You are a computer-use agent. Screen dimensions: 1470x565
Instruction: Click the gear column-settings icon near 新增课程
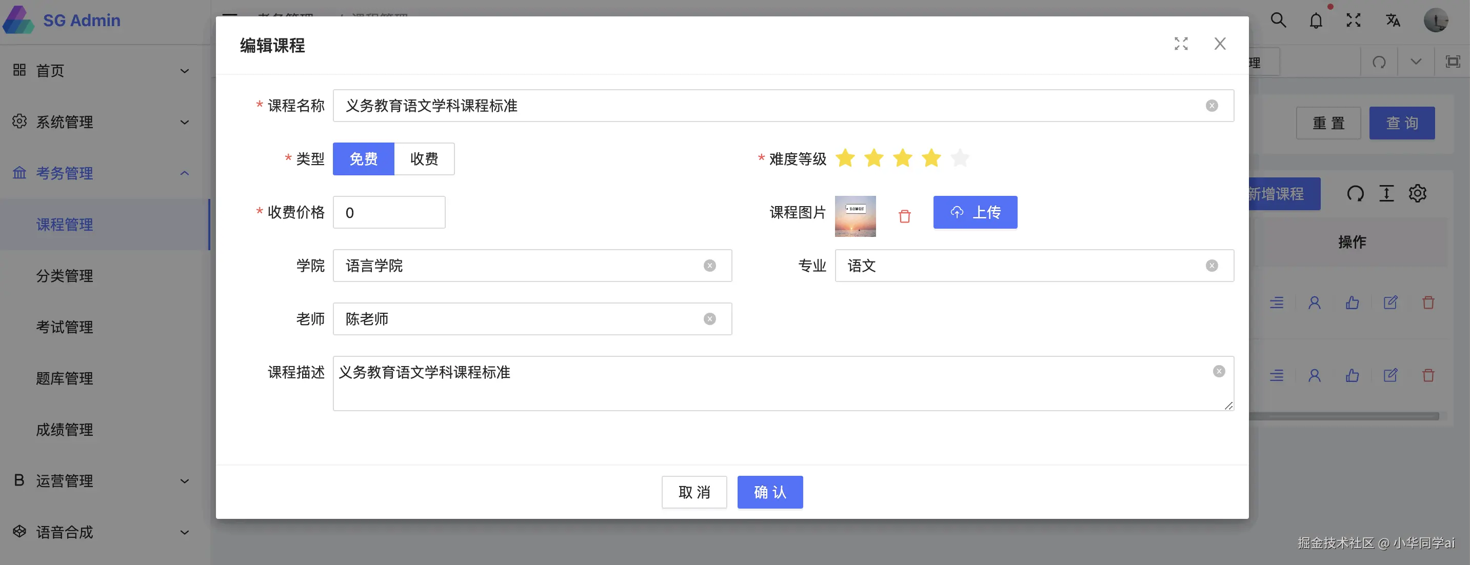tap(1418, 193)
